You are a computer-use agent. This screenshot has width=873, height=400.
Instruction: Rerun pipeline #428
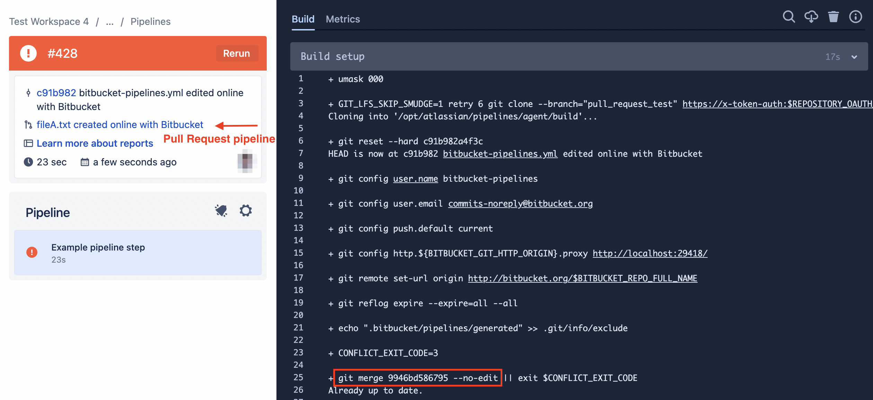(237, 53)
